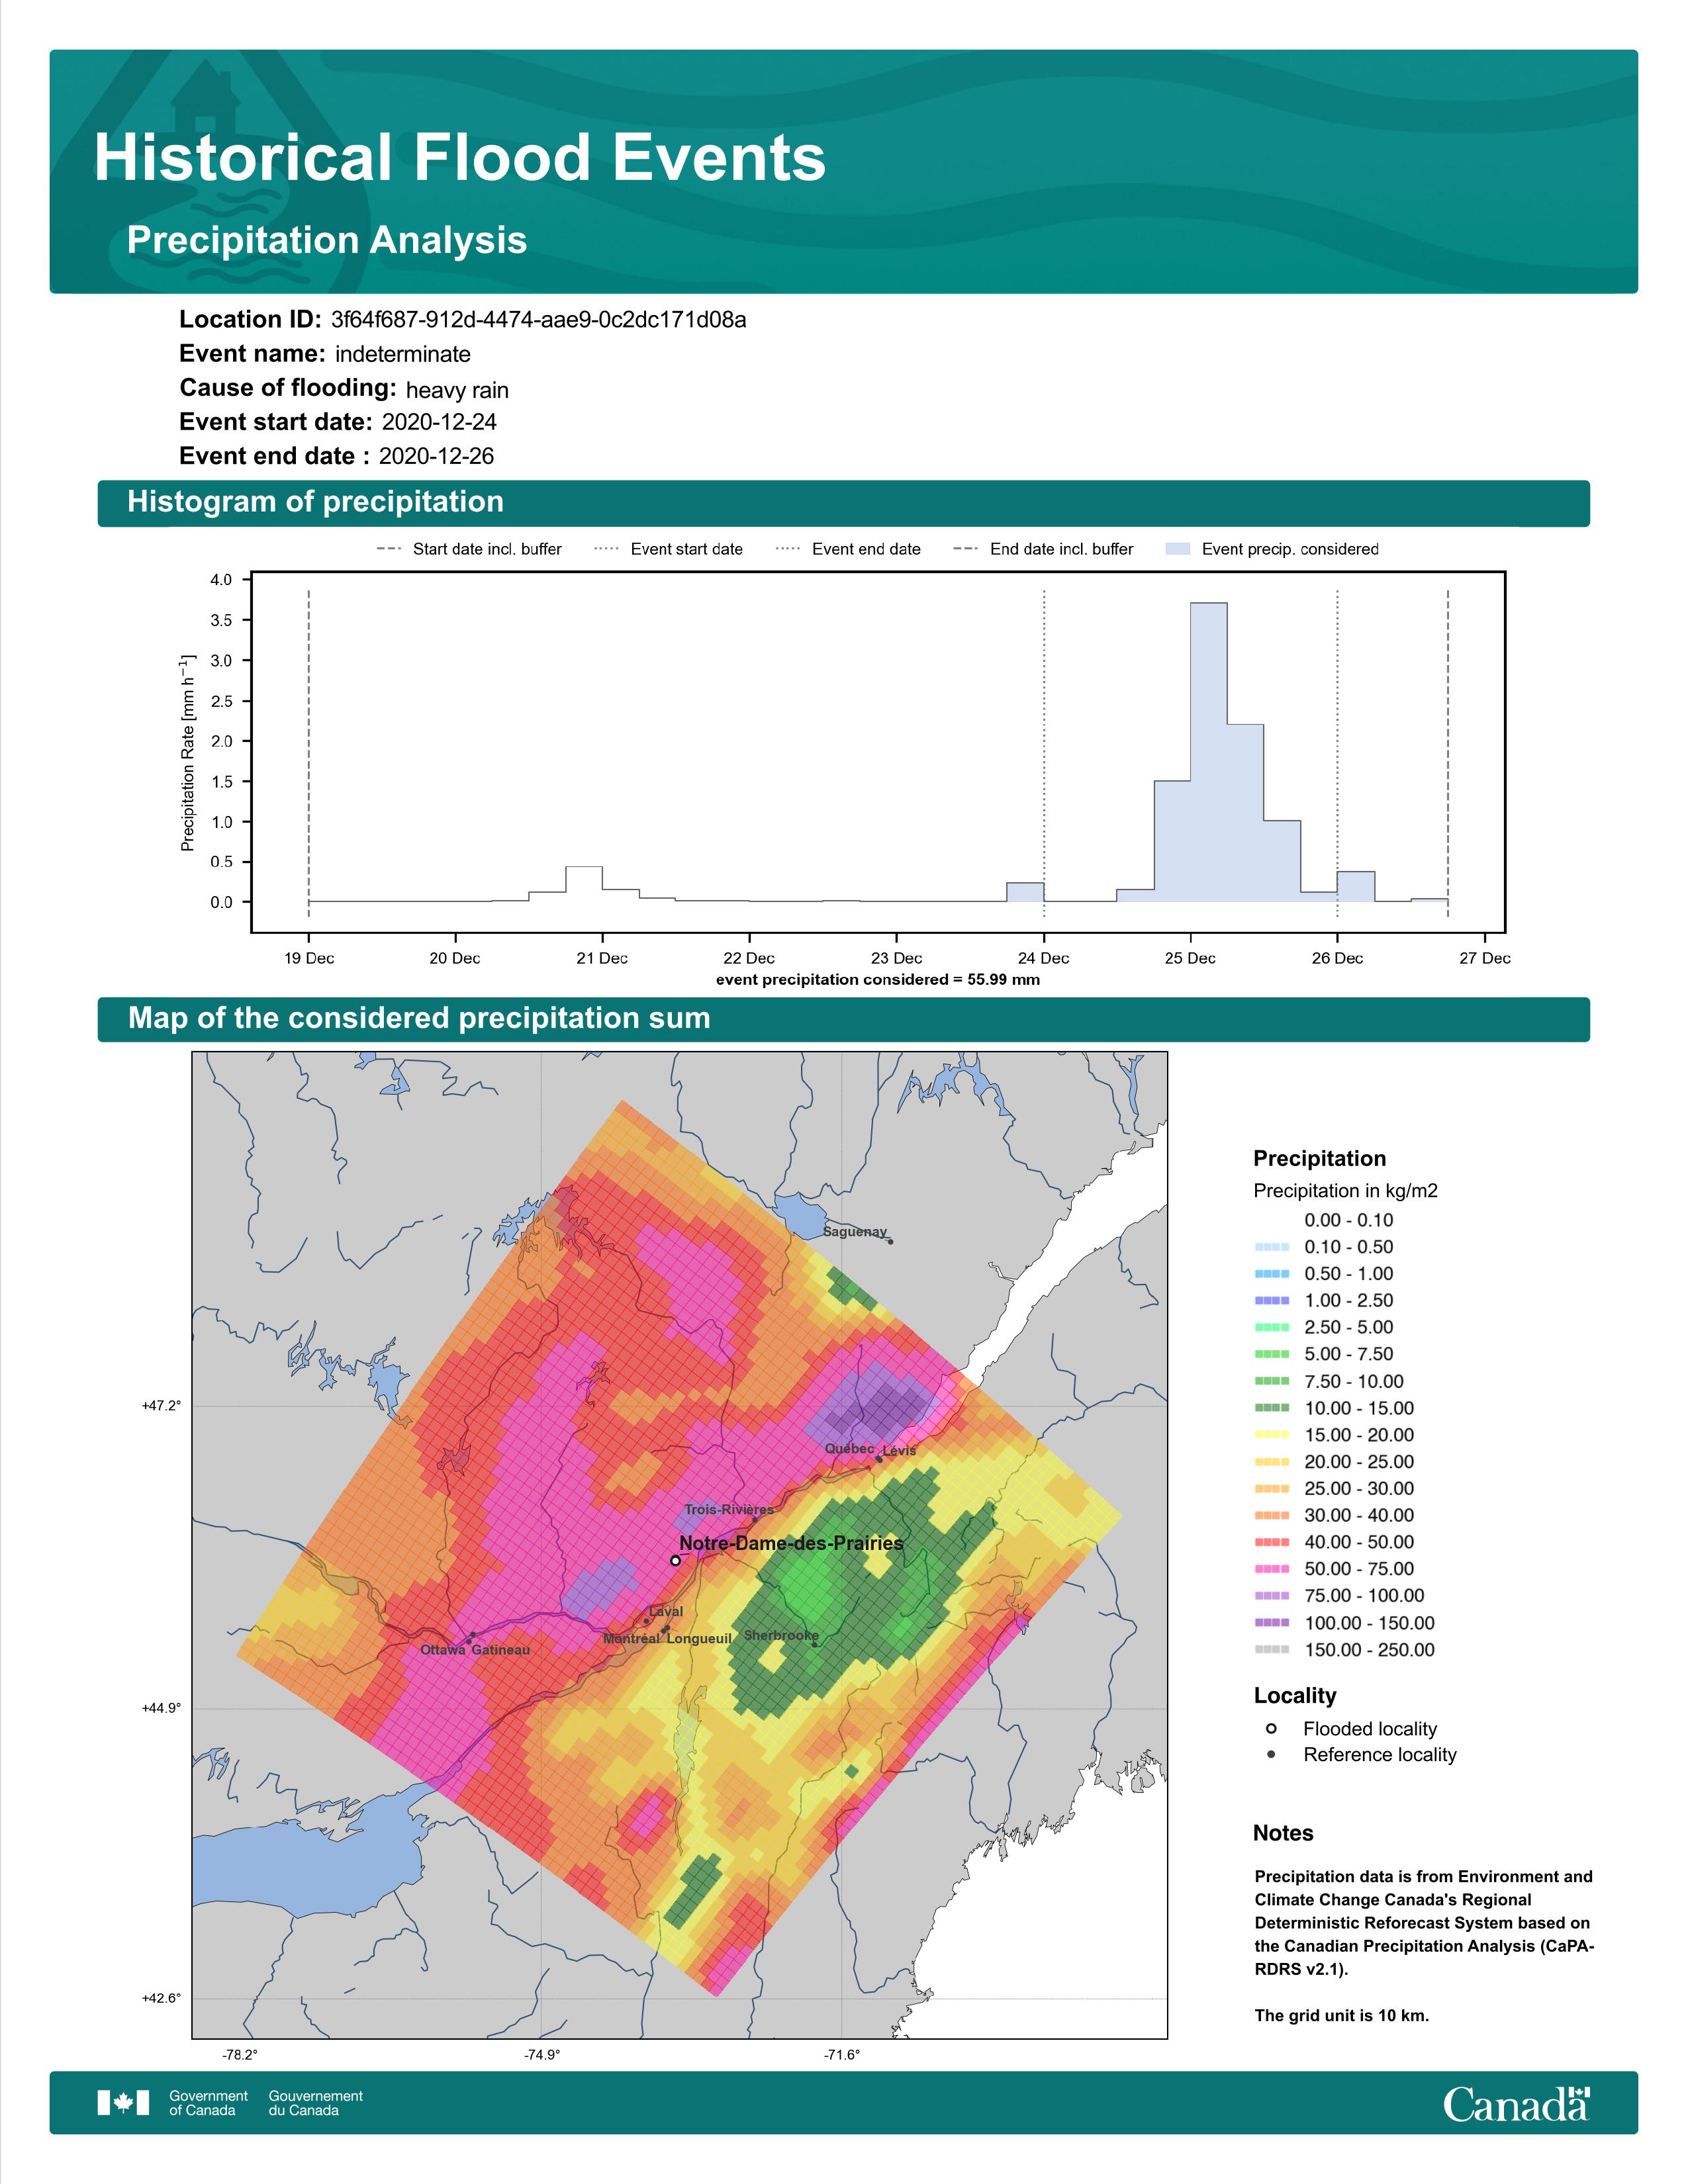
Task: Select the 1.00 - 2.50 precipitation swatch
Action: [1272, 1301]
